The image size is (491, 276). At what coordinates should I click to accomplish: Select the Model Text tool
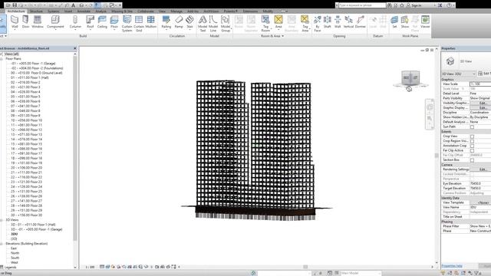[203, 24]
